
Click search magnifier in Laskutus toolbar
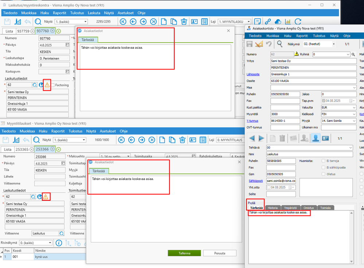(x=38, y=22)
